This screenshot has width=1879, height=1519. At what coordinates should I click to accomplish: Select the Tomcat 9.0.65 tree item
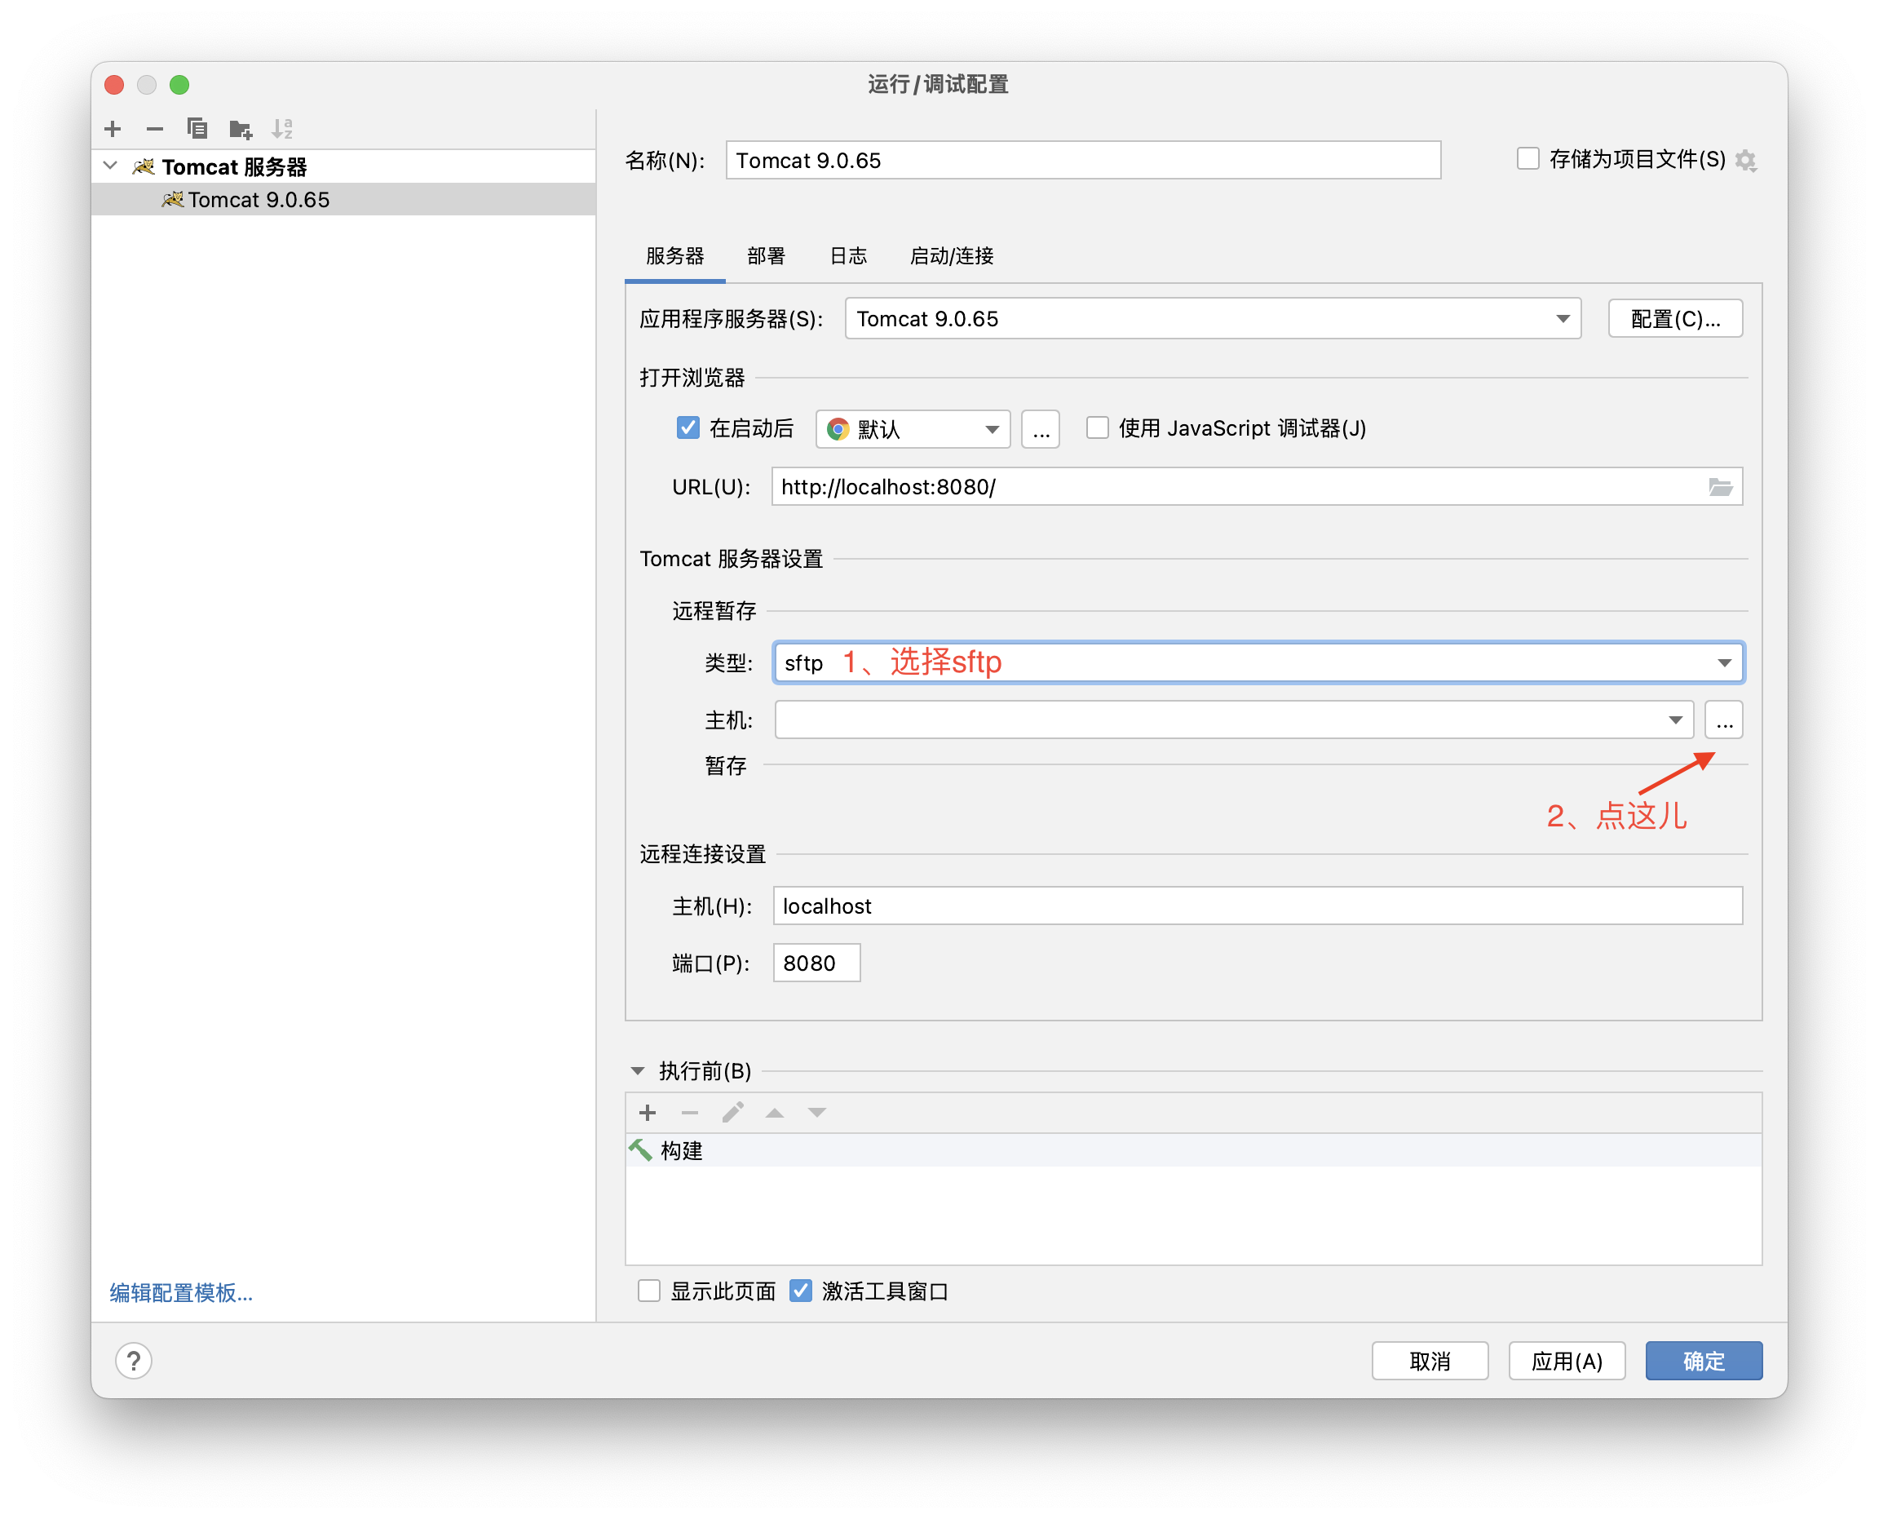tap(344, 200)
